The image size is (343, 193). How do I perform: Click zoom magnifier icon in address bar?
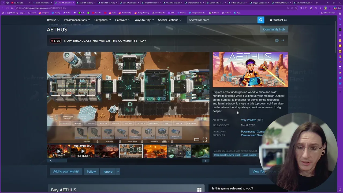point(288,8)
